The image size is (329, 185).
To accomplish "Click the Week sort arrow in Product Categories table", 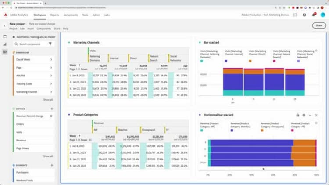I will pos(79,136).
